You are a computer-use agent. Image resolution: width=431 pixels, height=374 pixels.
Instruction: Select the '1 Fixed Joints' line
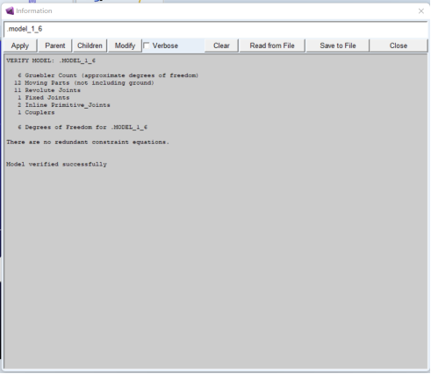44,98
